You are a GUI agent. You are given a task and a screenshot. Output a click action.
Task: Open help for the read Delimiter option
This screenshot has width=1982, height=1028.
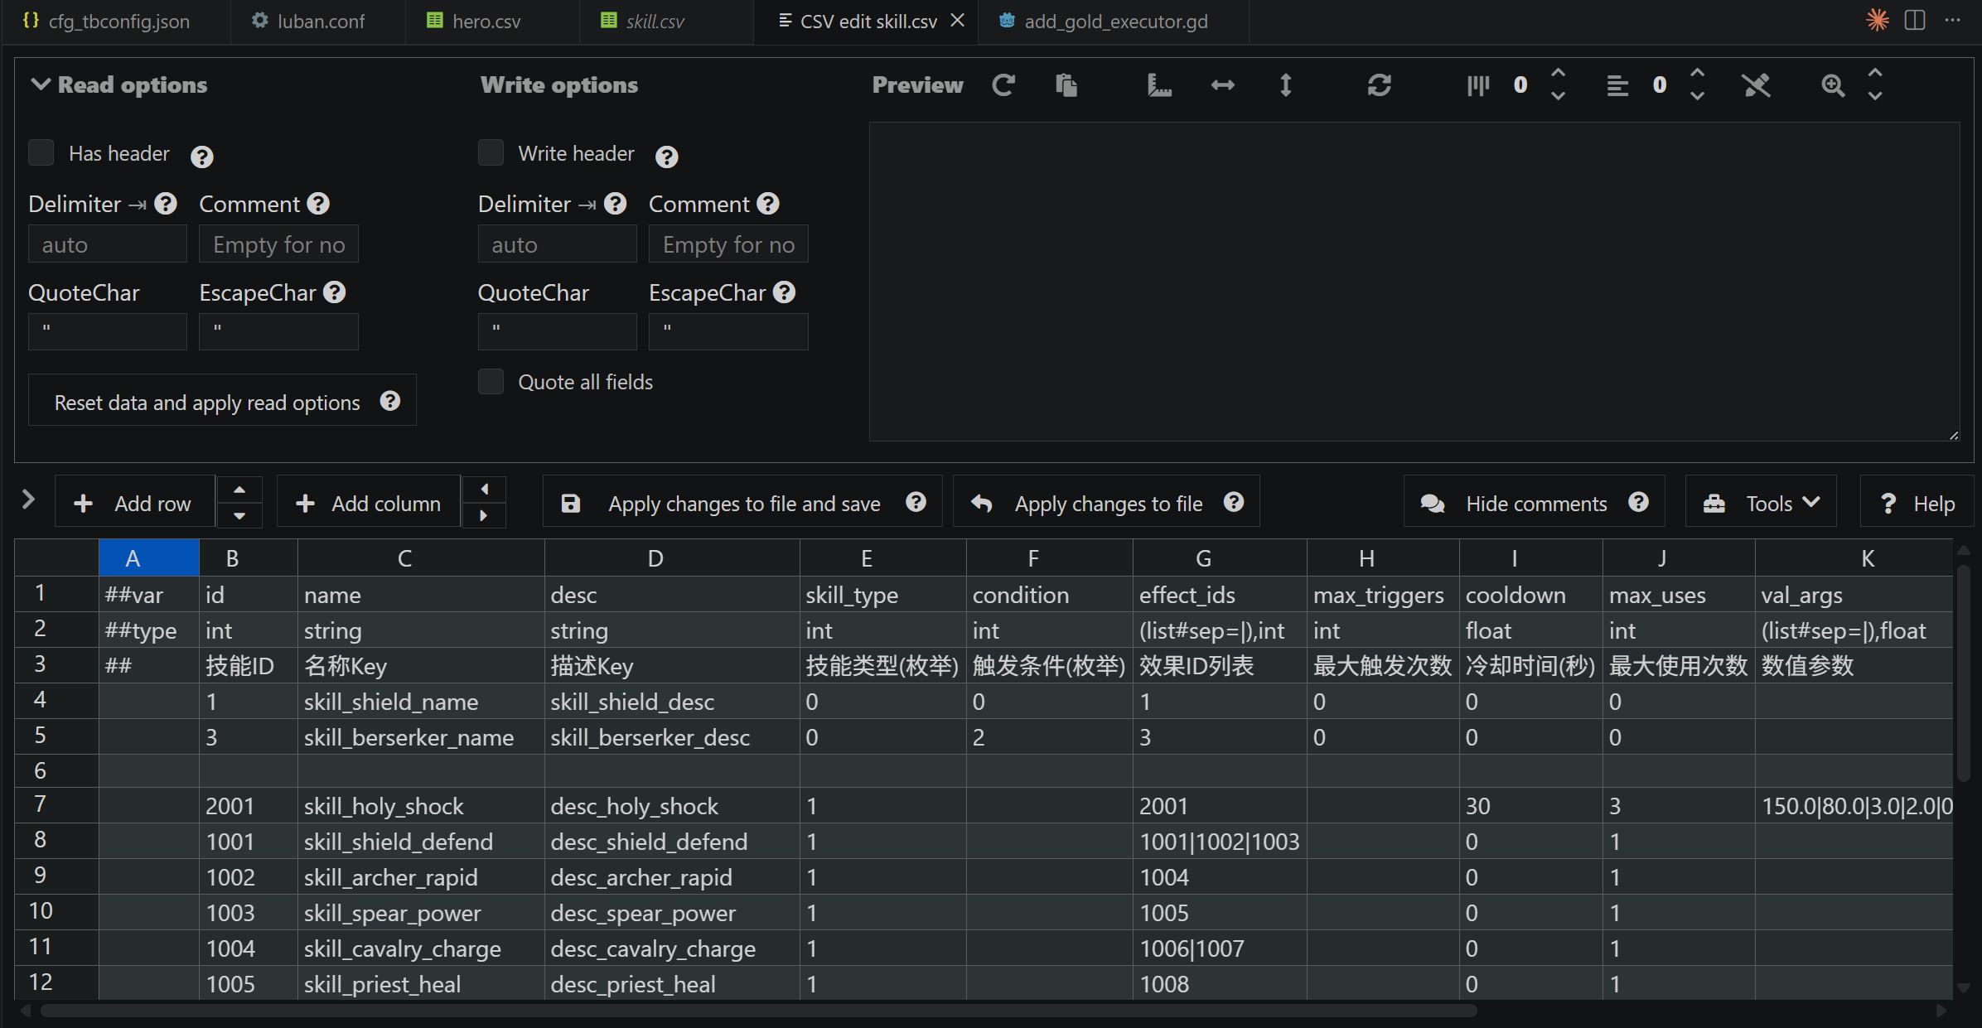pyautogui.click(x=166, y=204)
